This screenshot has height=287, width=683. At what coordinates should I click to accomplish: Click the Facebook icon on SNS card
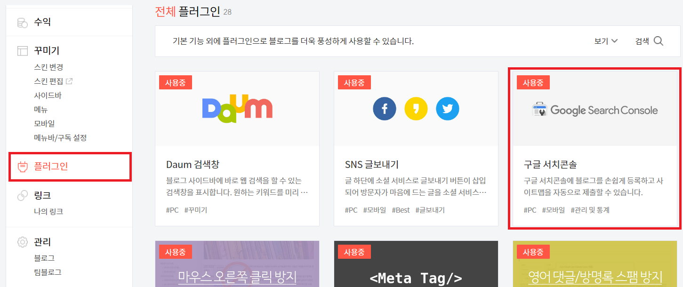pyautogui.click(x=385, y=109)
